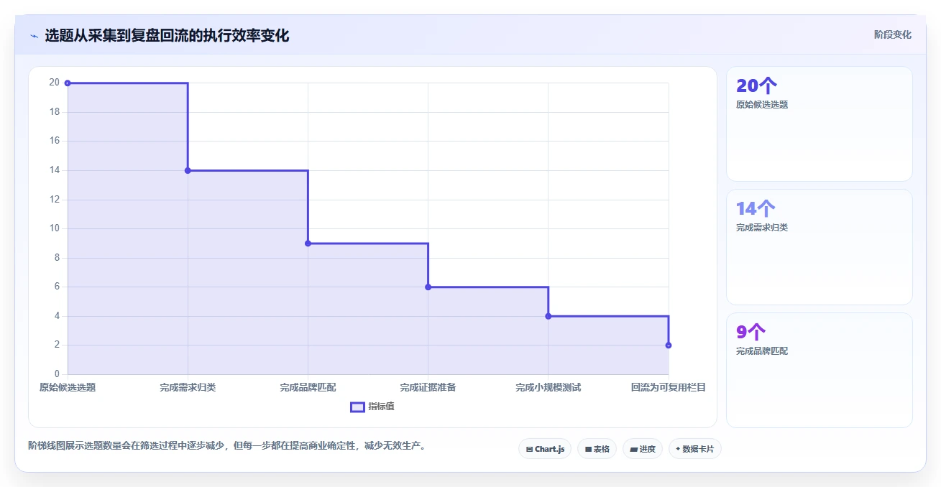Click the 原始候选选题 card caption

click(x=762, y=105)
